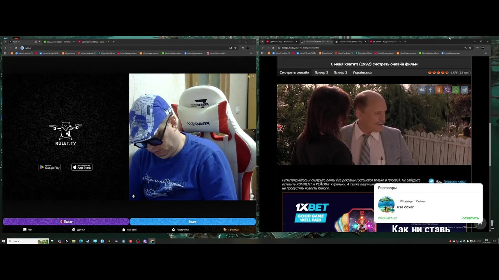Click ПРОЧИТАНО in WhatsApp notification
Viewport: 499px width, 280px height.
pyautogui.click(x=388, y=218)
